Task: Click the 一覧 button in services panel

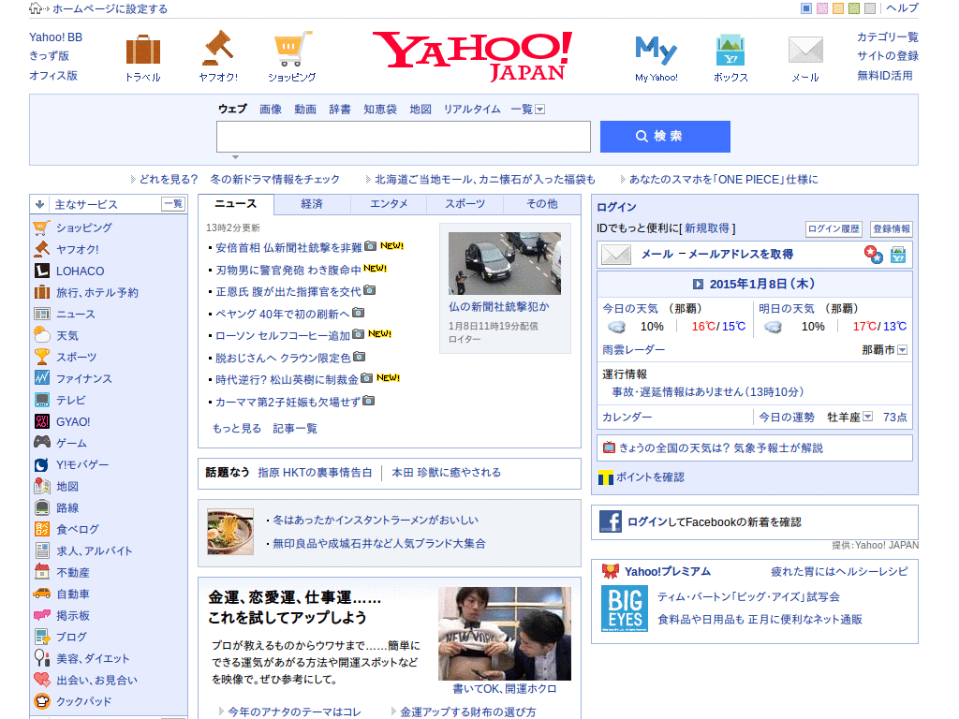Action: point(173,203)
